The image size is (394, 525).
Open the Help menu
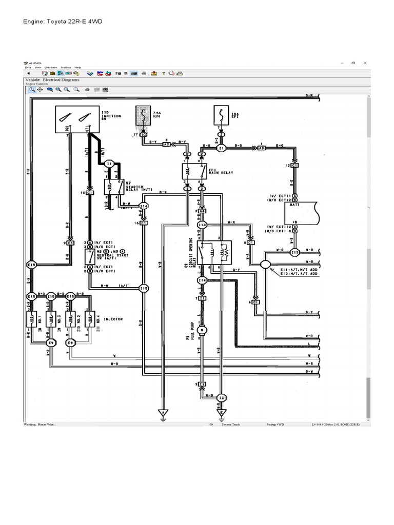click(78, 67)
